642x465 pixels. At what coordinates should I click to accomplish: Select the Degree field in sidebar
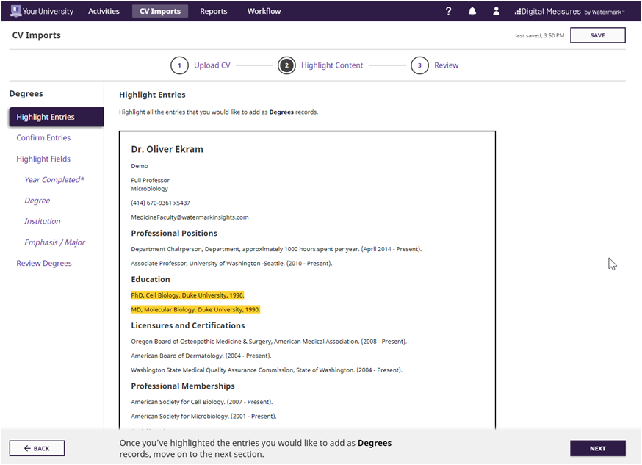[37, 201]
